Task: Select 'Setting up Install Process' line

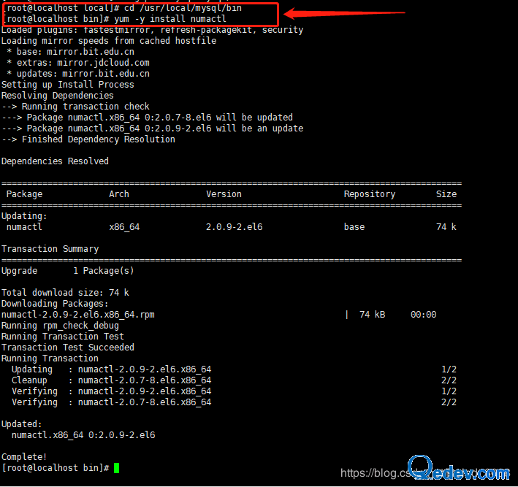Action: 68,85
